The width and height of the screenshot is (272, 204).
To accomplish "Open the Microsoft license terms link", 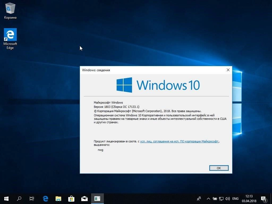I will coord(179,141).
